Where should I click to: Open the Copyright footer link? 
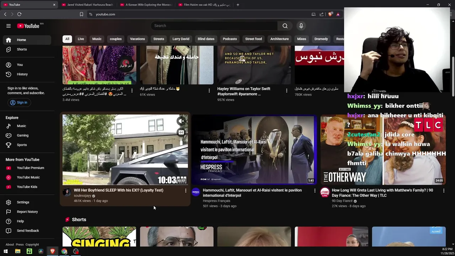32,245
